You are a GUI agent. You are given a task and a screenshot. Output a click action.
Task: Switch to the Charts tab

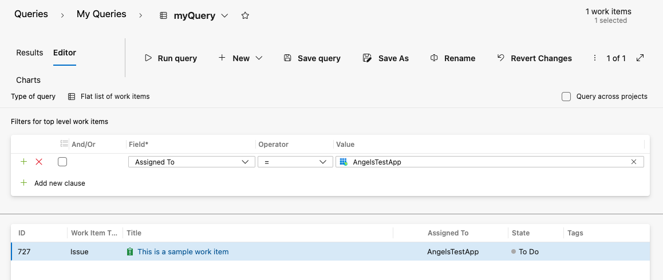(x=28, y=80)
